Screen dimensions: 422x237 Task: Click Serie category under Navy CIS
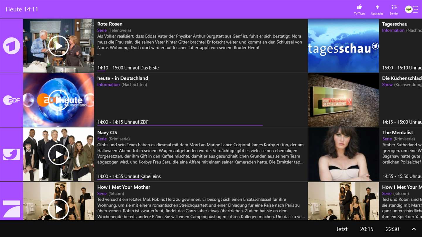102,139
